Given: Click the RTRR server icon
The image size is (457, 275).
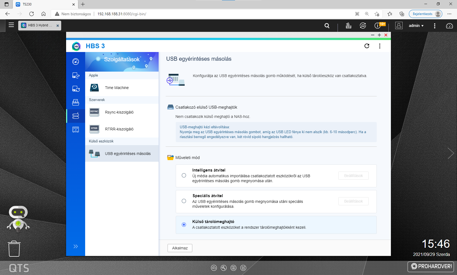Looking at the screenshot, I should (x=94, y=129).
